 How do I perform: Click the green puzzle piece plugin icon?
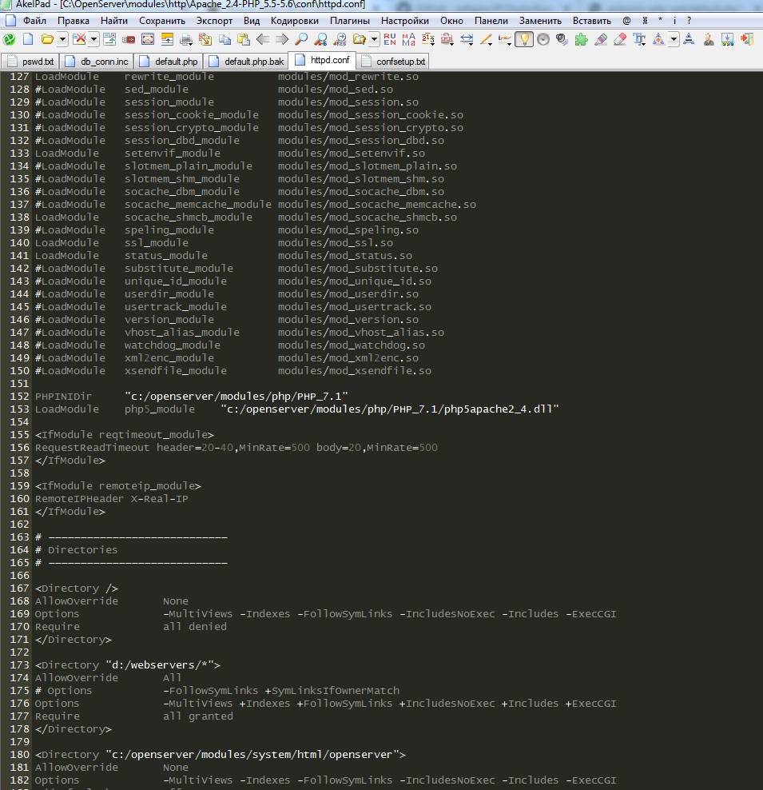[x=582, y=38]
